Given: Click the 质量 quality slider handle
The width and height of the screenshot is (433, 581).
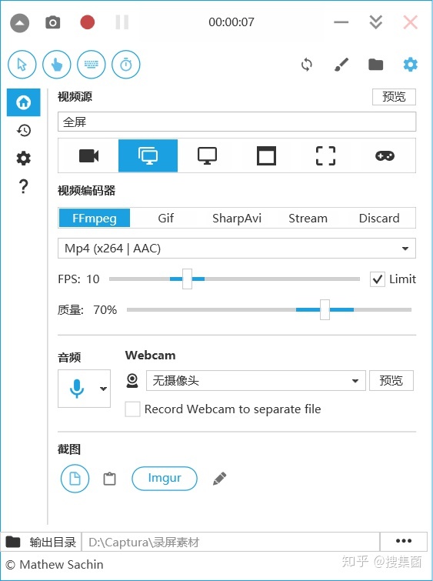Looking at the screenshot, I should 325,310.
